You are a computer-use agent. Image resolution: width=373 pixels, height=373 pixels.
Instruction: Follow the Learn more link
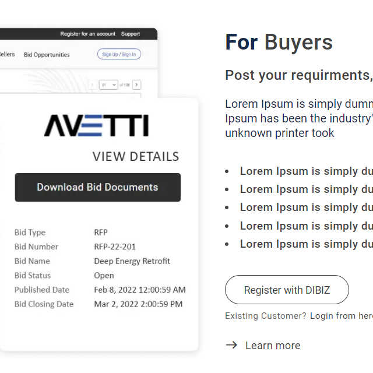click(273, 346)
